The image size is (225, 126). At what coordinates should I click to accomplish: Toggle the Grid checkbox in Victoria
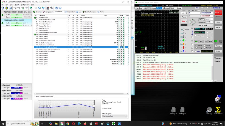(195, 51)
